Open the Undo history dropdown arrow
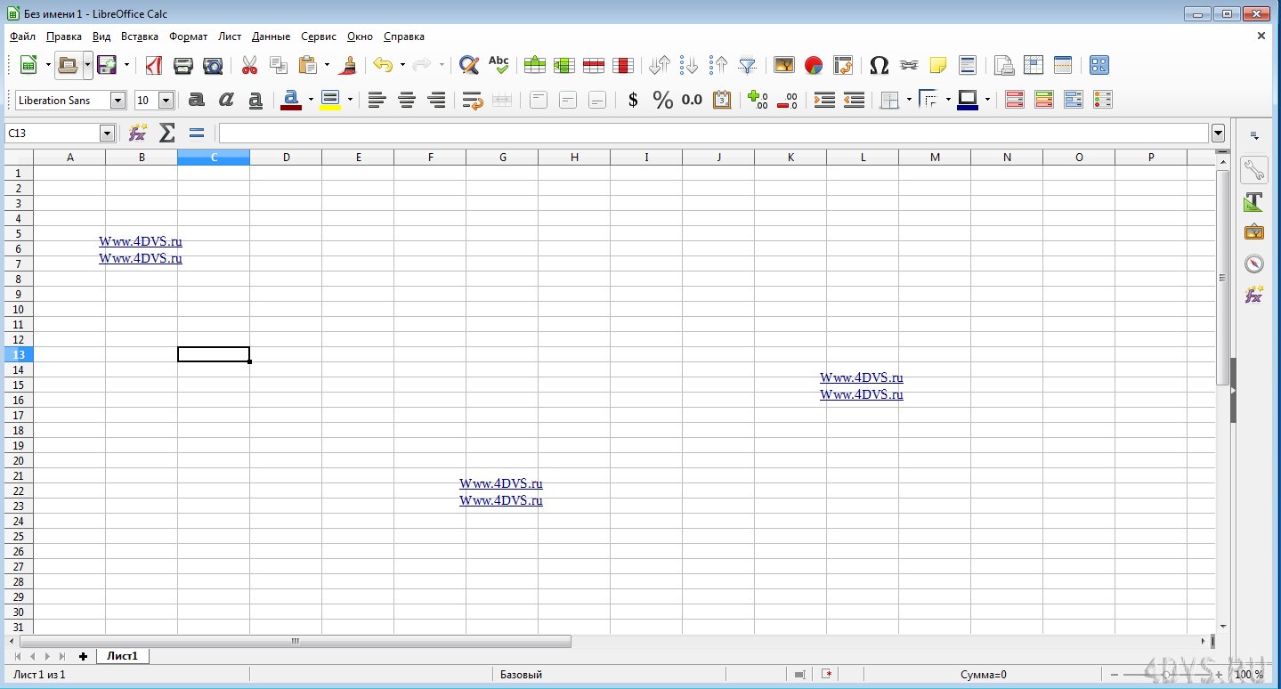The image size is (1281, 689). (402, 65)
